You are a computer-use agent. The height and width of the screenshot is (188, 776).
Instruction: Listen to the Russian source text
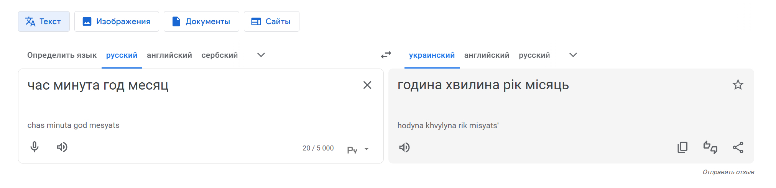point(62,147)
